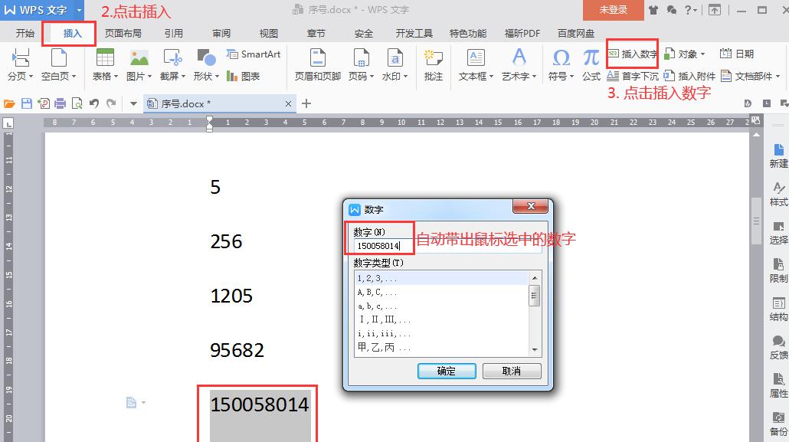Close the 序号.docx document tab
This screenshot has height=442, width=789.
point(288,103)
